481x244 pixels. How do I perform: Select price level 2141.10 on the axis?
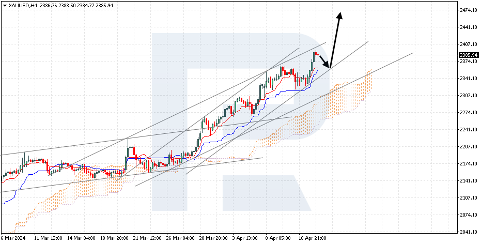click(469, 181)
